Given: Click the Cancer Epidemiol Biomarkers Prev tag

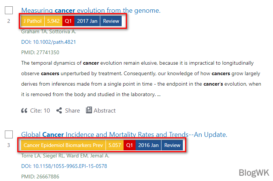Looking at the screenshot, I should click(x=63, y=145).
